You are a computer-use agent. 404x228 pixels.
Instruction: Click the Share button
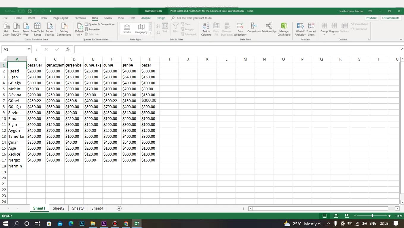(371, 18)
